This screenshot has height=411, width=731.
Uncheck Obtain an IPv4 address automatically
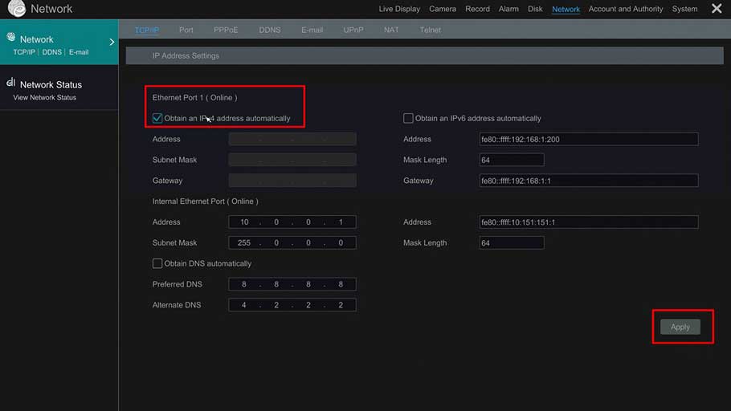click(x=157, y=118)
